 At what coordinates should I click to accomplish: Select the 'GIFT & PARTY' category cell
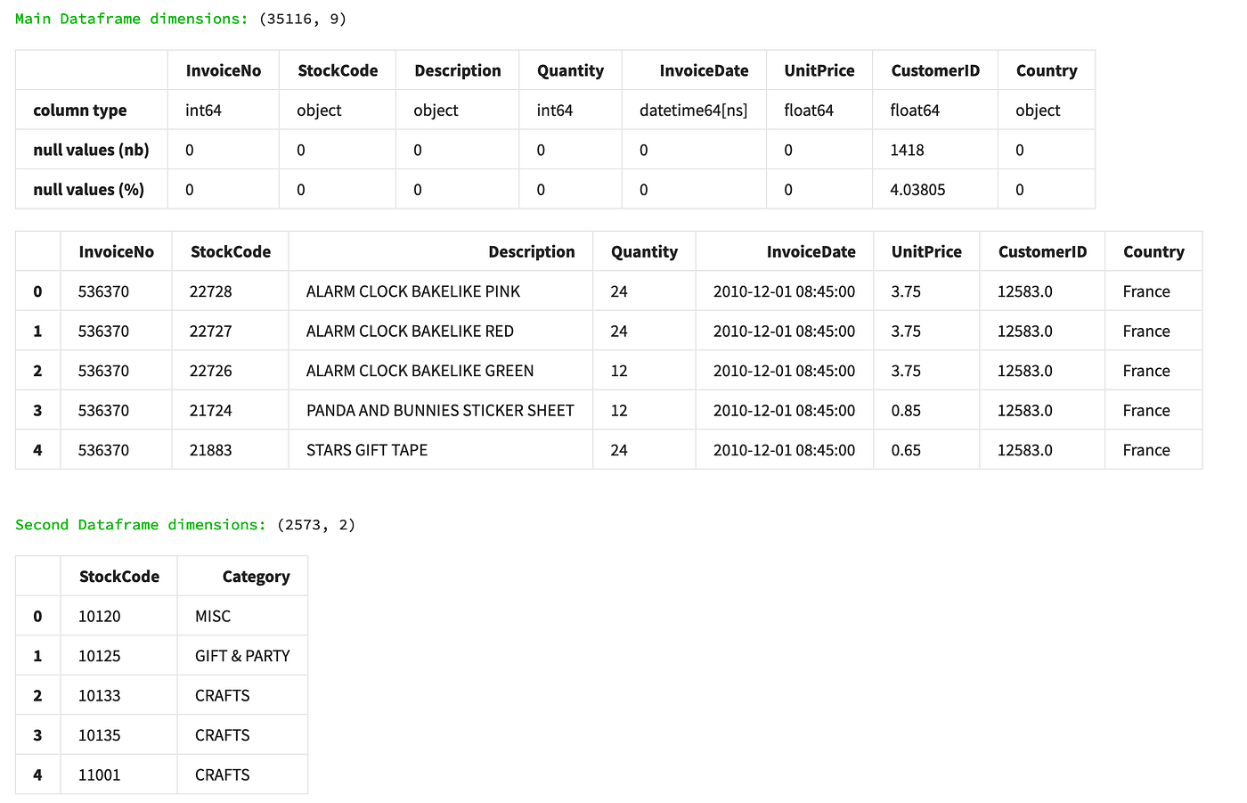coord(242,656)
